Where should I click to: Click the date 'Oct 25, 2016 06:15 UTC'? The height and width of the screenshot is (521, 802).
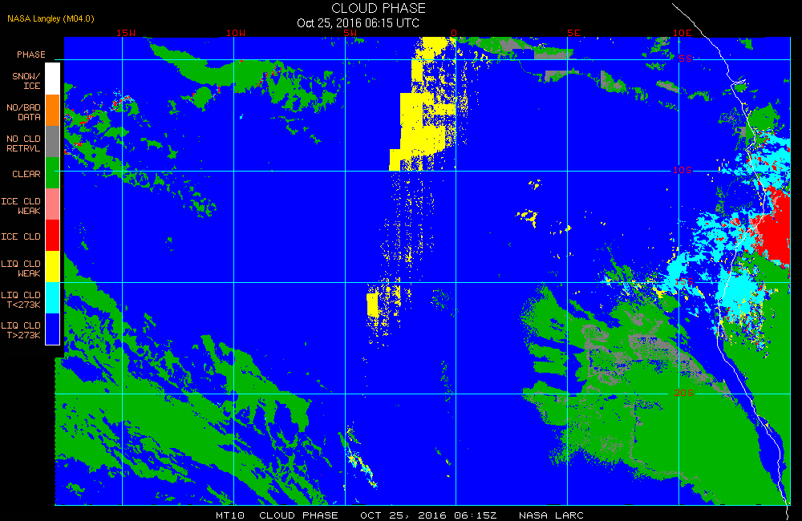(x=358, y=23)
